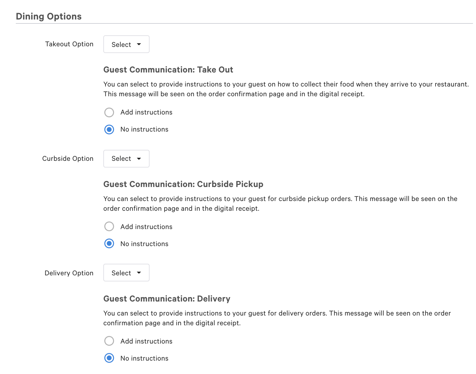Click the Takeout Option field label
Viewport: 476px width, 374px height.
(x=69, y=44)
